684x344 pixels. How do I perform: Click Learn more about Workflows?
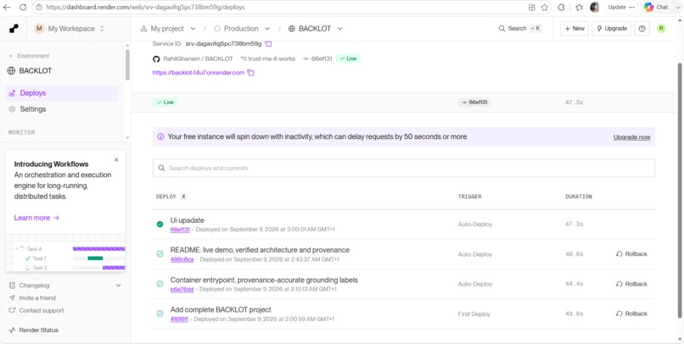36,218
